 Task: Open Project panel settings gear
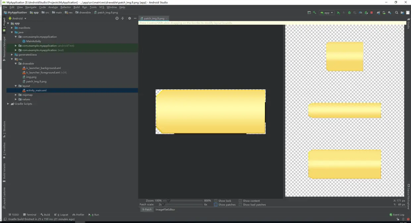pyautogui.click(x=130, y=18)
